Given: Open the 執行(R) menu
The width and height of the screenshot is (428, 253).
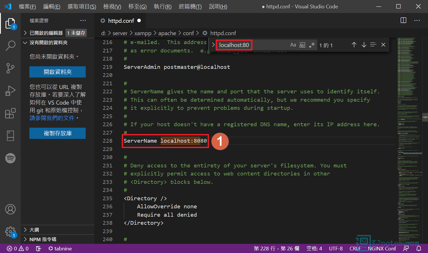Looking at the screenshot, I should [x=163, y=7].
